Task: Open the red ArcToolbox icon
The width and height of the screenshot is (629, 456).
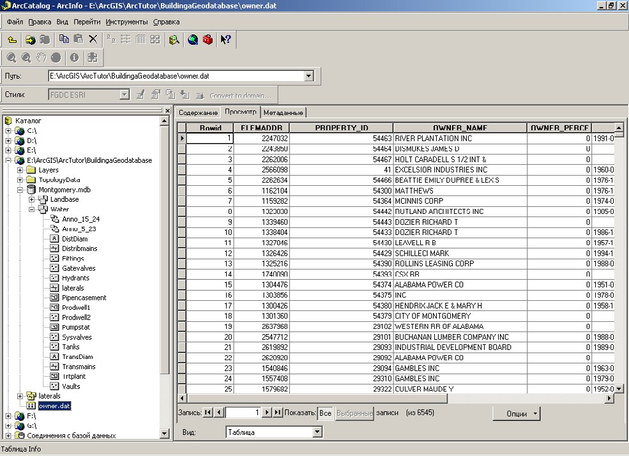Action: click(x=208, y=40)
